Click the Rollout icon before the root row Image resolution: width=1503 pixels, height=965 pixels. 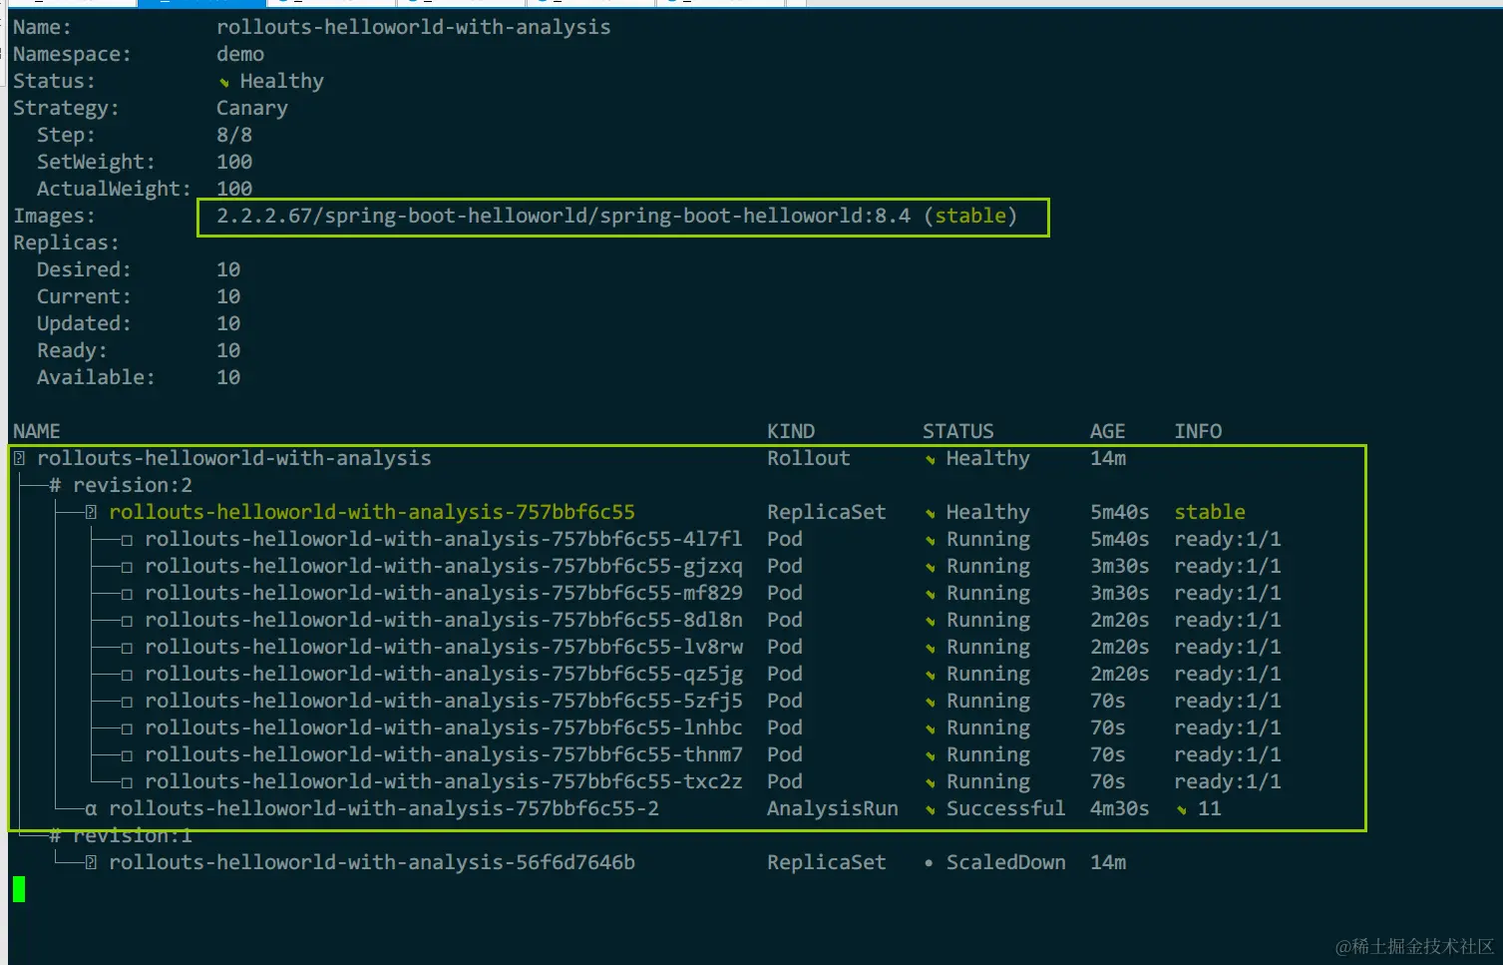19,458
